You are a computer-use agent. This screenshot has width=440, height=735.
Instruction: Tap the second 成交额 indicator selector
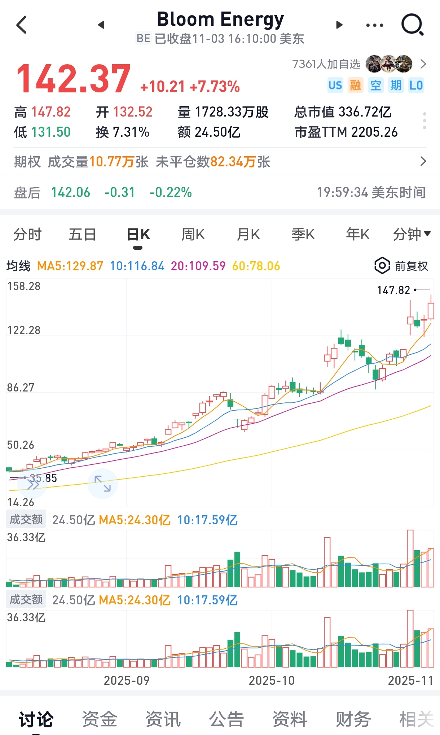coord(26,600)
